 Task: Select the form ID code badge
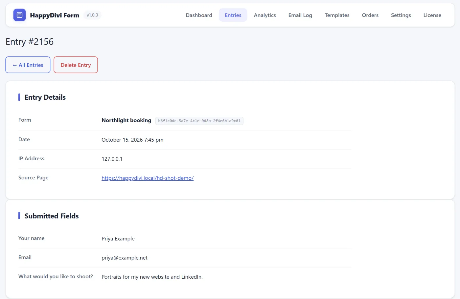pyautogui.click(x=199, y=121)
